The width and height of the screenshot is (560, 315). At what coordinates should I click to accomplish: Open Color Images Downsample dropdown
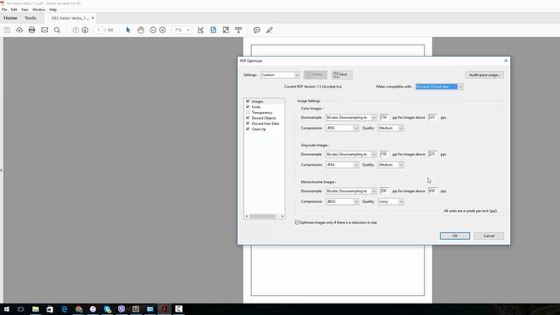(351, 117)
